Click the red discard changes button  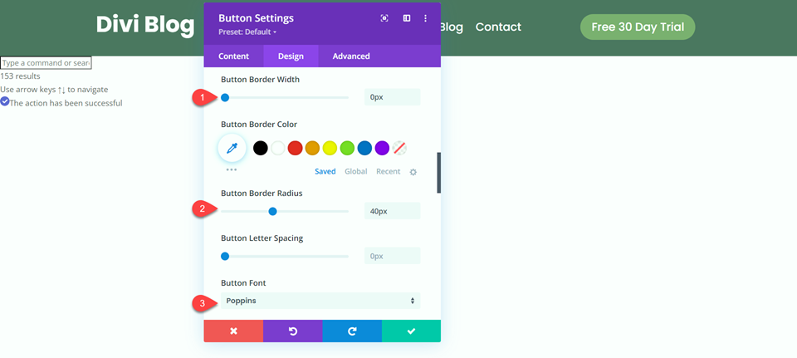(233, 331)
